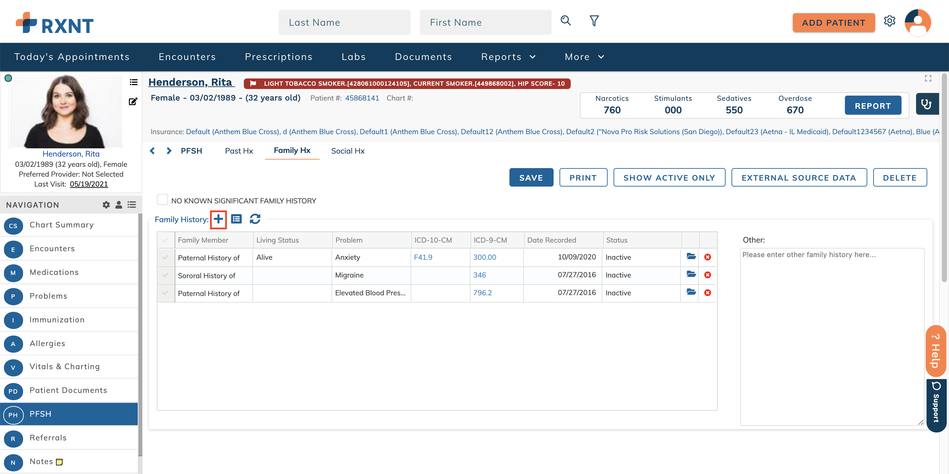Delete the Migraine entry with red X icon
The height and width of the screenshot is (474, 949).
coord(708,274)
